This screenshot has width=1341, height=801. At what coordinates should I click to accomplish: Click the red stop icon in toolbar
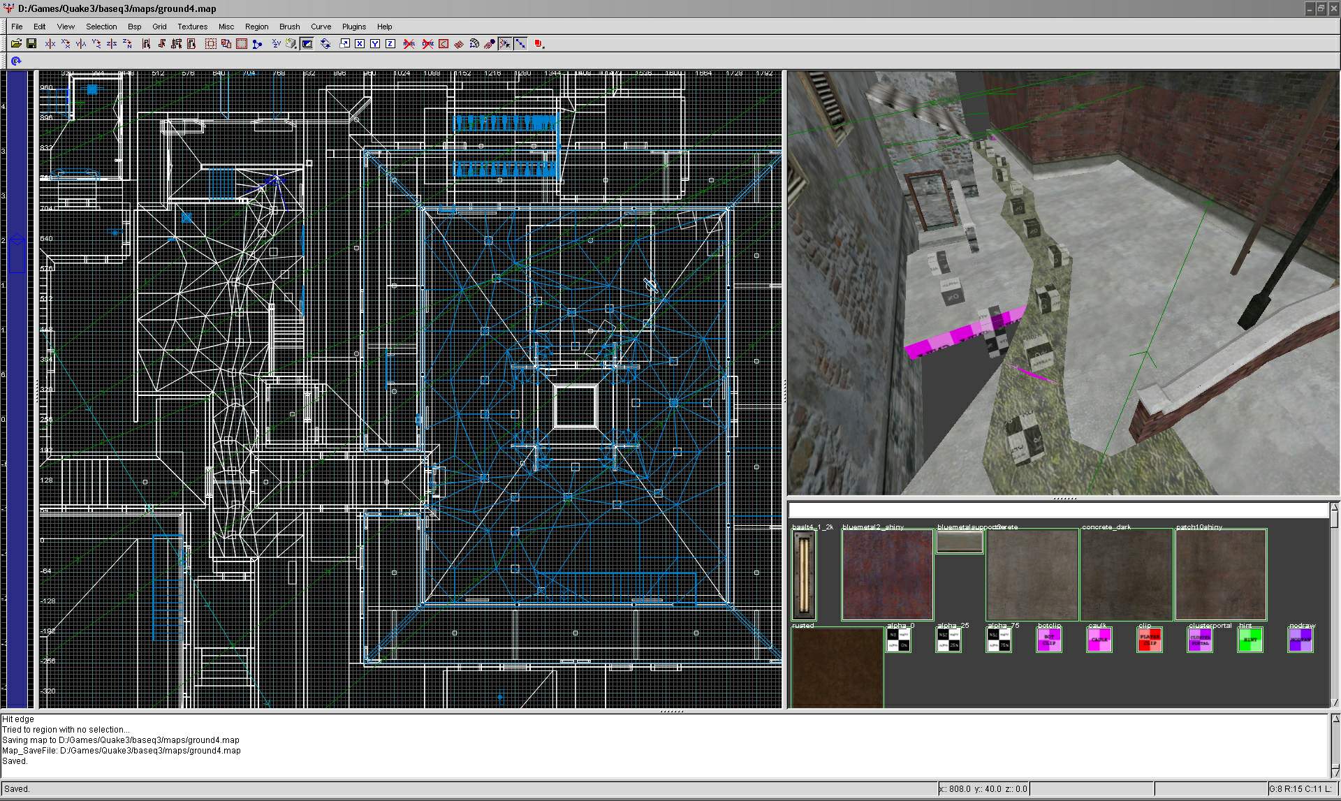click(538, 43)
